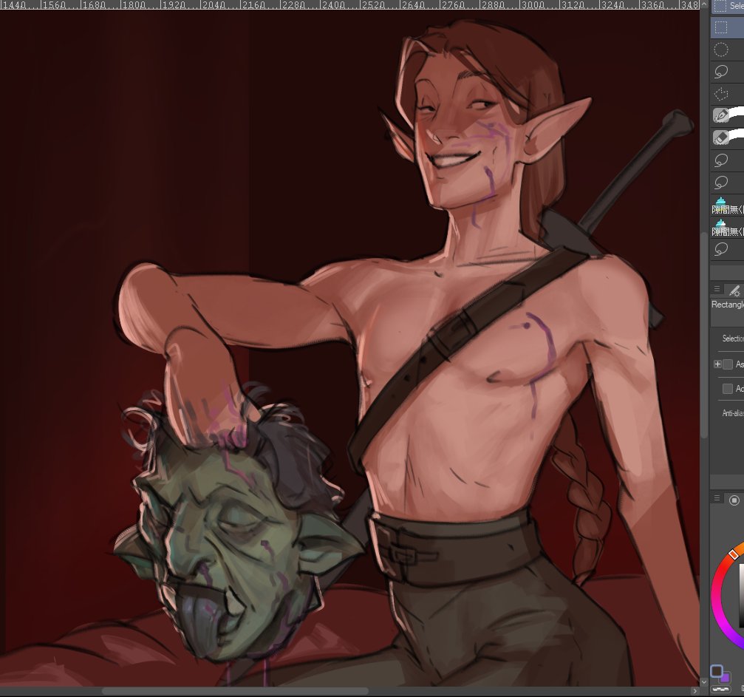Toggle the checkbox beside the 'Ad' option
The width and height of the screenshot is (744, 697).
pyautogui.click(x=728, y=389)
